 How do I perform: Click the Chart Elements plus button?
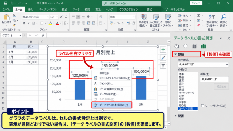point(163,49)
